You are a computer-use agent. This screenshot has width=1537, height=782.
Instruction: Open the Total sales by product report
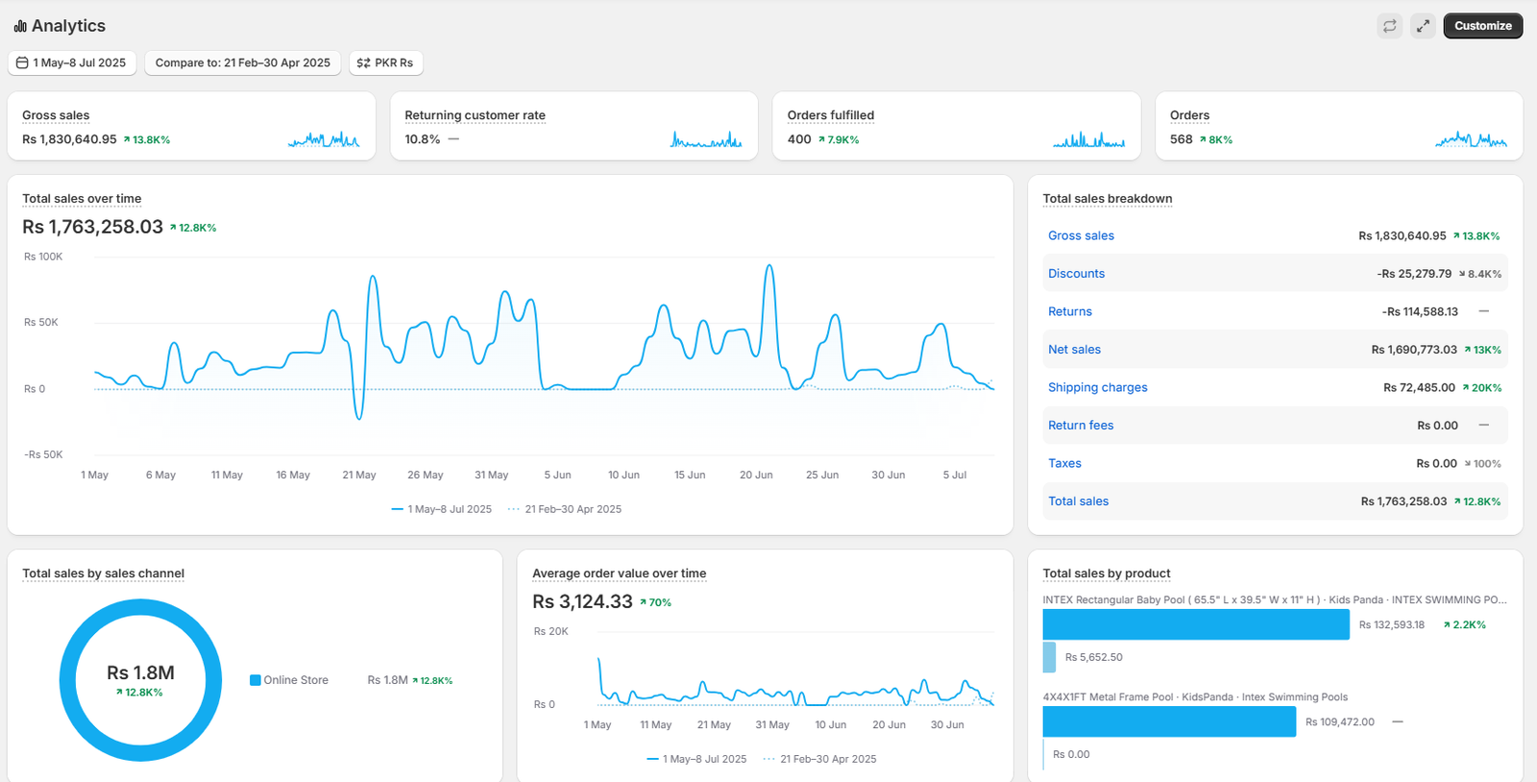tap(1107, 574)
